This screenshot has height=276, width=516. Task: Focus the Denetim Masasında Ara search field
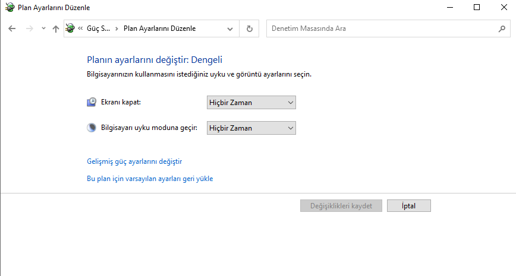[380, 28]
